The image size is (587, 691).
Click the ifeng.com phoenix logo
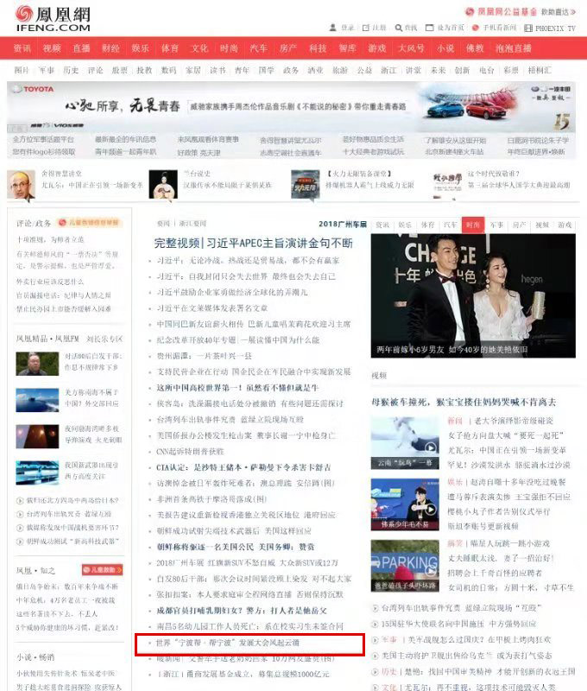tap(41, 16)
